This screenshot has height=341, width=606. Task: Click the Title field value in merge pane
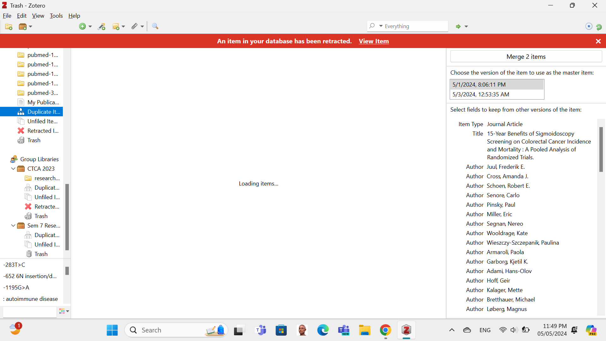[539, 145]
